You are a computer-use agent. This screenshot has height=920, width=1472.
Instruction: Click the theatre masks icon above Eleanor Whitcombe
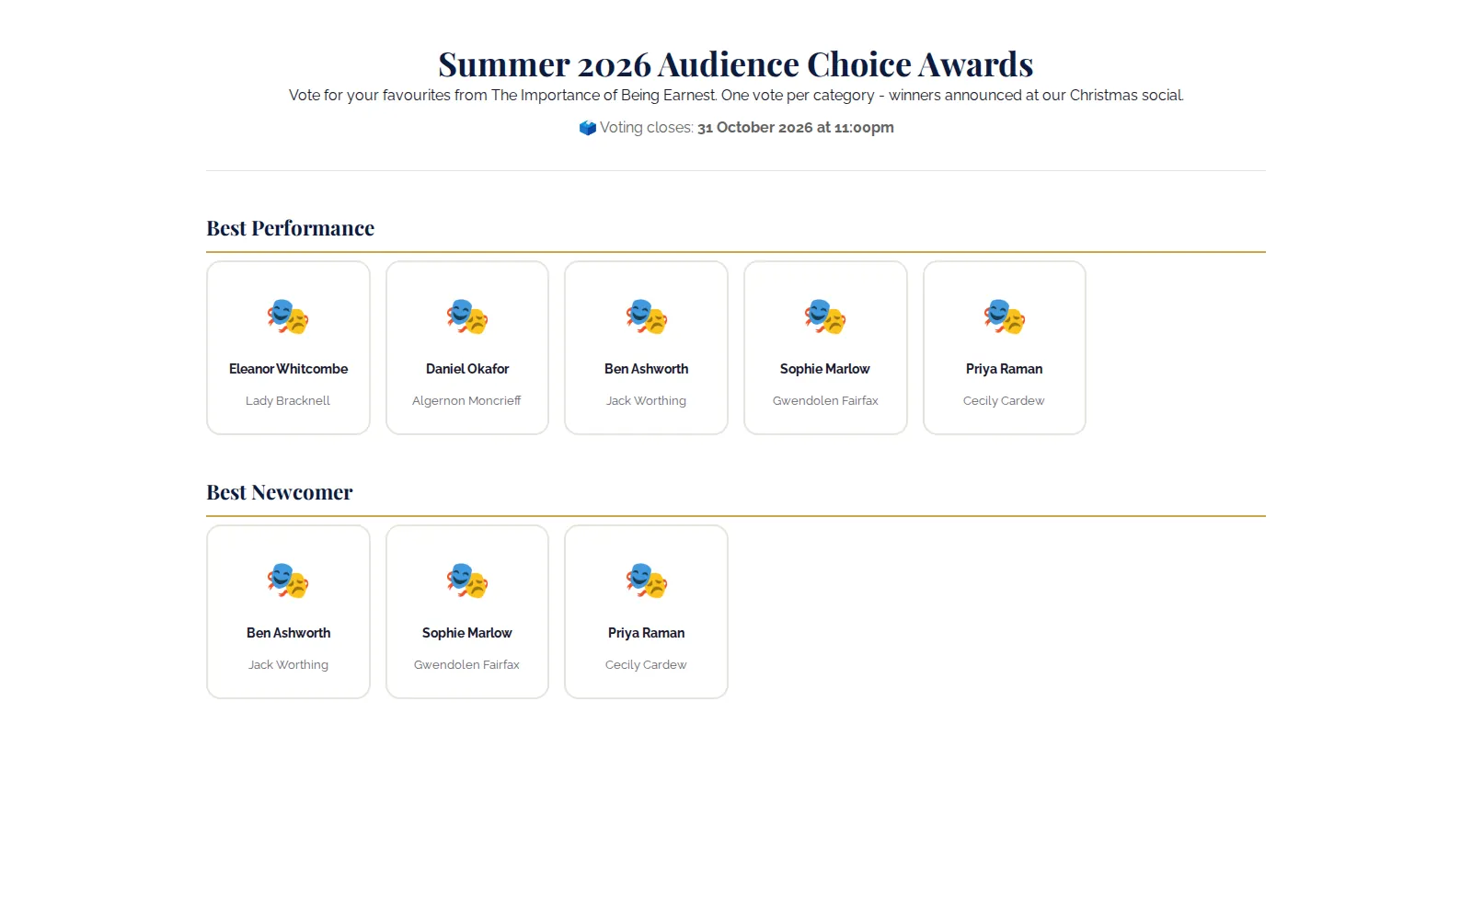[x=288, y=316]
